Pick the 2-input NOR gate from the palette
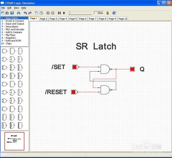Viewport: 172px width, 158px height. coord(4,92)
